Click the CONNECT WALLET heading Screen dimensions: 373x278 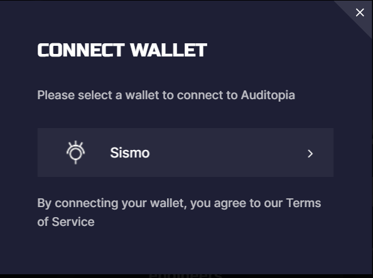pyautogui.click(x=122, y=50)
